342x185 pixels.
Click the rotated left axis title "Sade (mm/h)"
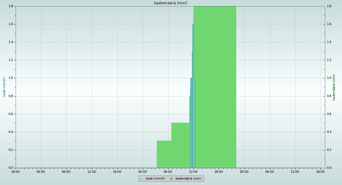click(4, 87)
